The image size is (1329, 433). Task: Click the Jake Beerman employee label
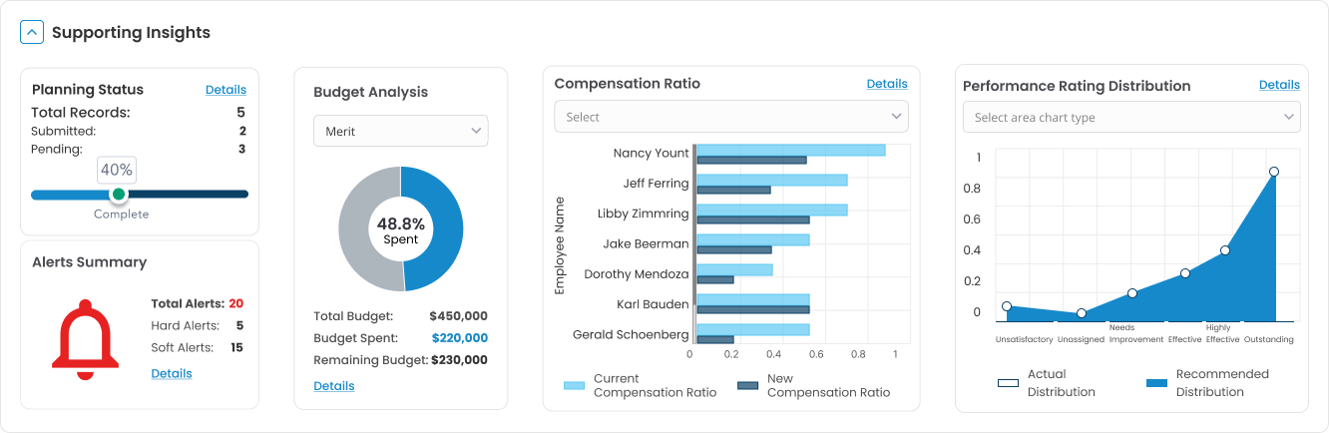(x=647, y=243)
